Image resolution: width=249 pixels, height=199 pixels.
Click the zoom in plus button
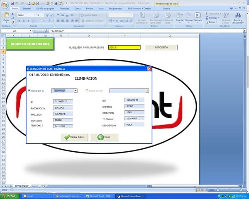pyautogui.click(x=241, y=190)
